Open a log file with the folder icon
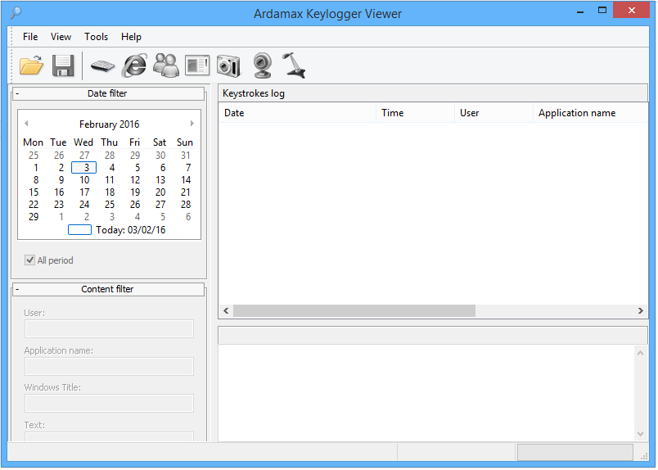 (31, 66)
